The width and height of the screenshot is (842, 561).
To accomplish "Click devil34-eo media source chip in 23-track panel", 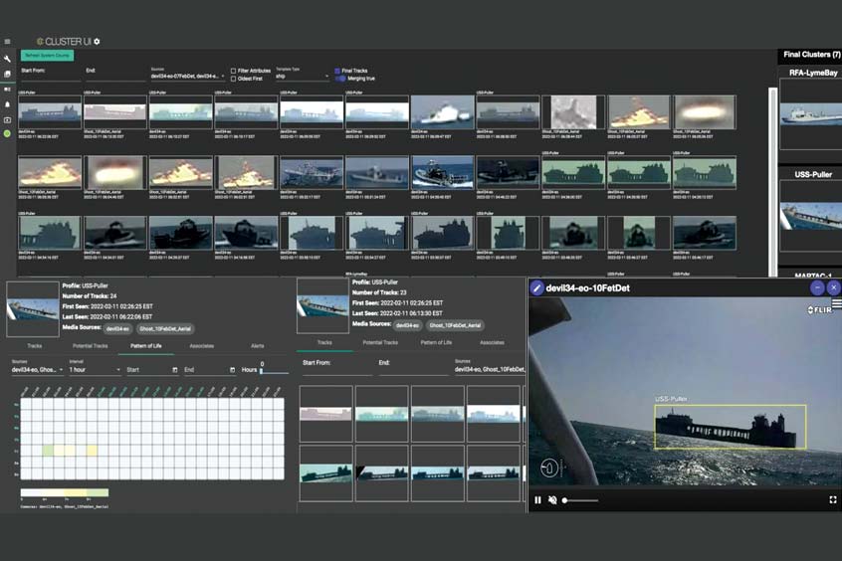I will pyautogui.click(x=407, y=325).
